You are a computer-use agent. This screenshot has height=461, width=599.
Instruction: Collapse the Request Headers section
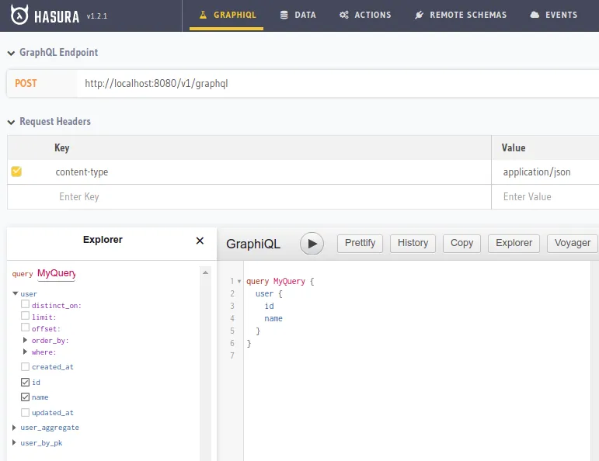[x=11, y=122]
